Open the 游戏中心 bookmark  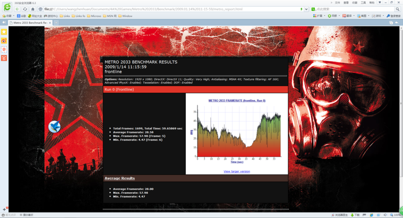51,16
